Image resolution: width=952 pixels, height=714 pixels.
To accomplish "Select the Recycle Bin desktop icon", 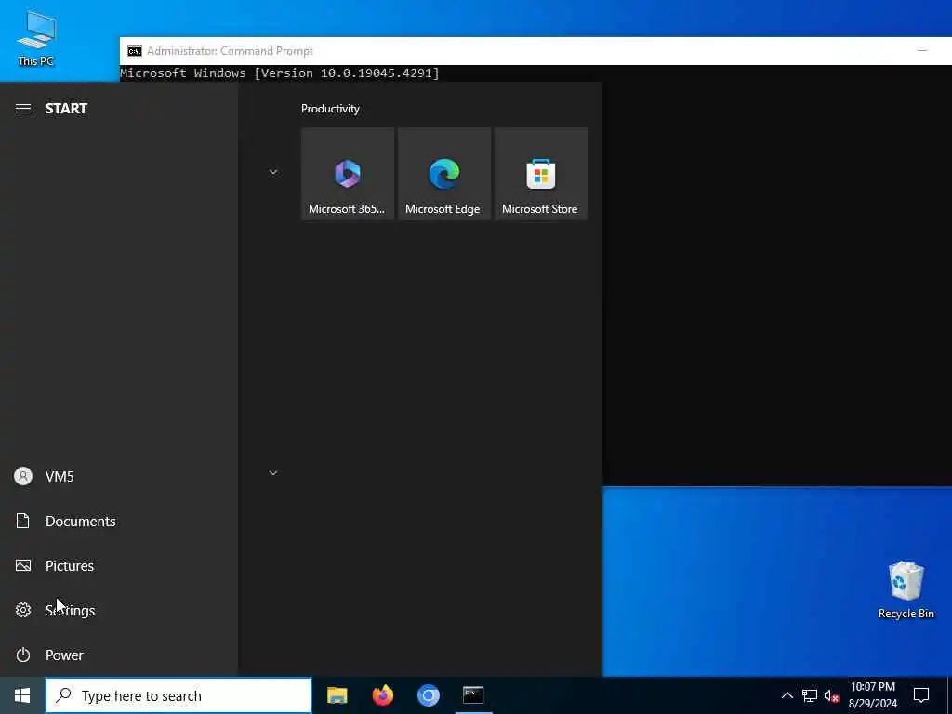I will click(906, 589).
